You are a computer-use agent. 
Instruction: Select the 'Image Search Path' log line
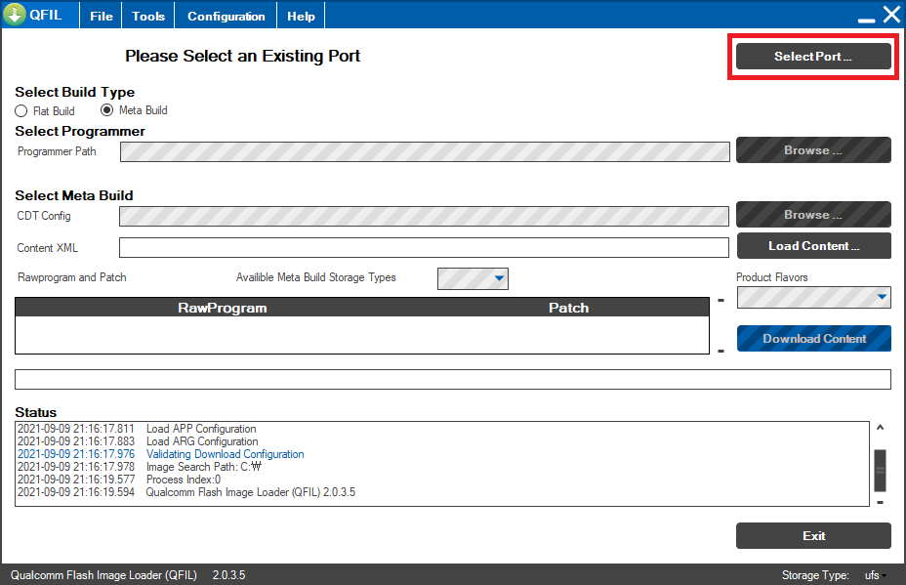tap(140, 467)
